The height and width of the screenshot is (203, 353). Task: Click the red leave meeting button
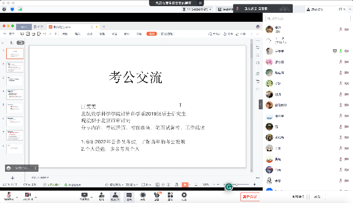[250, 197]
